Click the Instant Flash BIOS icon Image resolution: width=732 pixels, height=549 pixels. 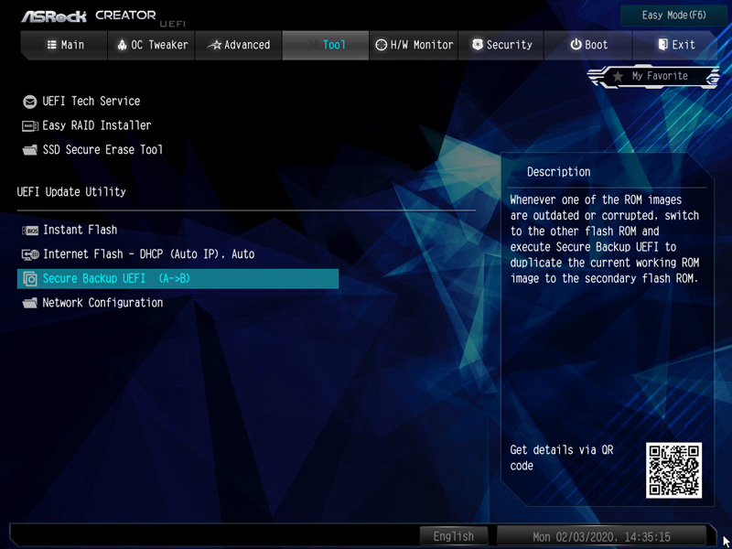[x=30, y=231]
